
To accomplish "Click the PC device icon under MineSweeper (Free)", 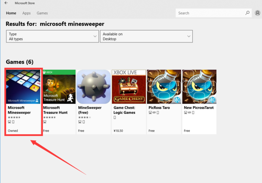I will [x=80, y=122].
